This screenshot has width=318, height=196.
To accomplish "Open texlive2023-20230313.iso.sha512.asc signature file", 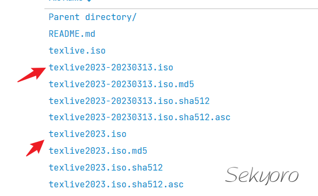I will tap(140, 117).
